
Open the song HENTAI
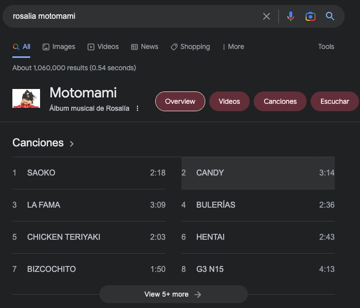coord(258,237)
